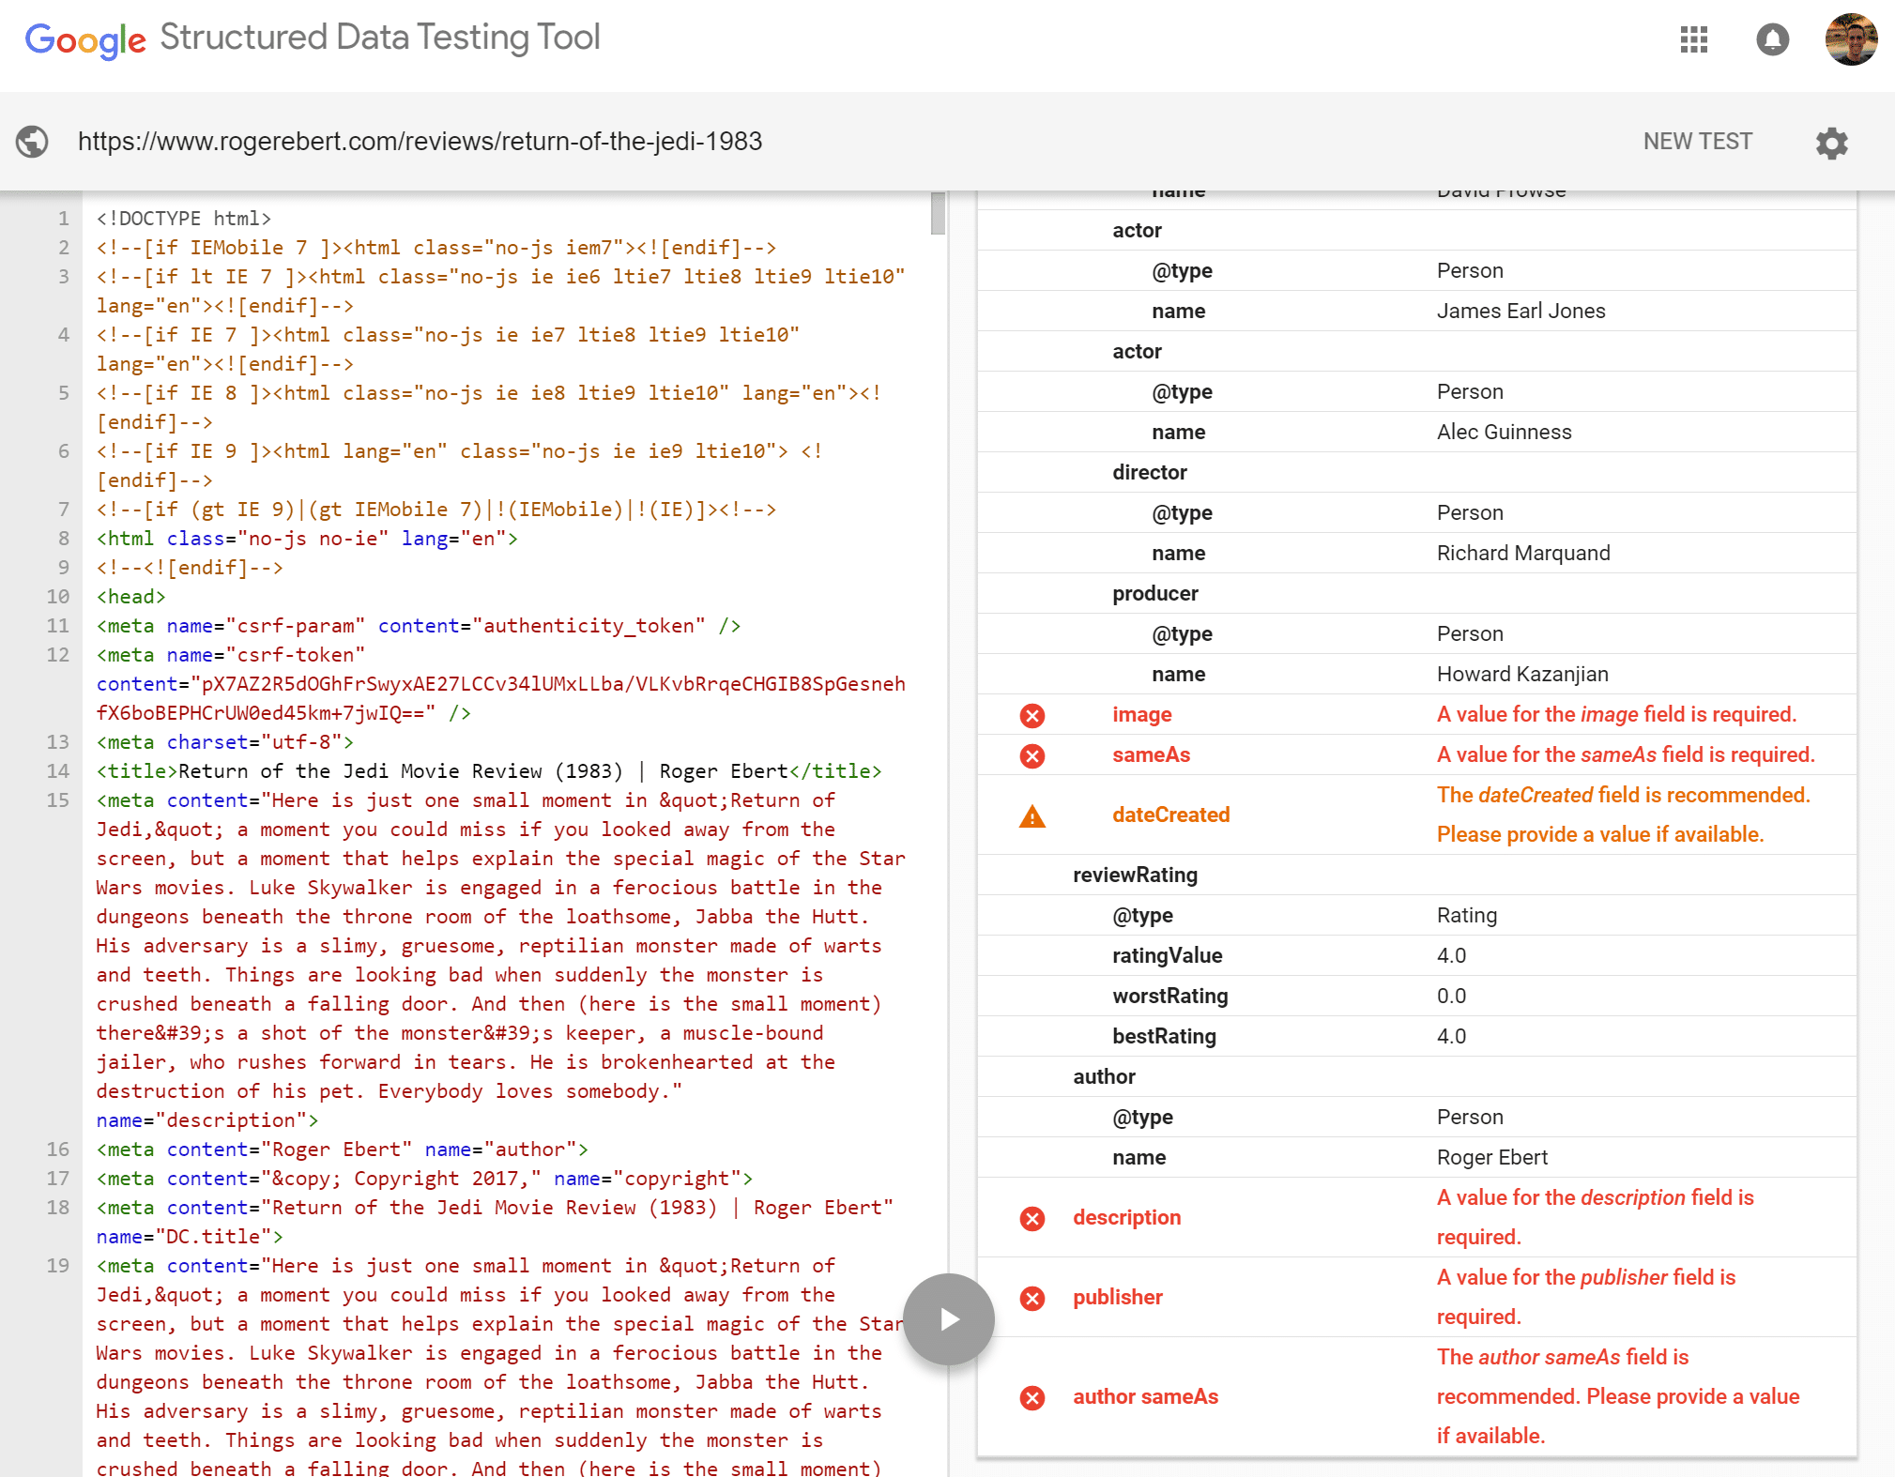Click the error icon next to sameAs
This screenshot has height=1477, width=1895.
click(1032, 756)
